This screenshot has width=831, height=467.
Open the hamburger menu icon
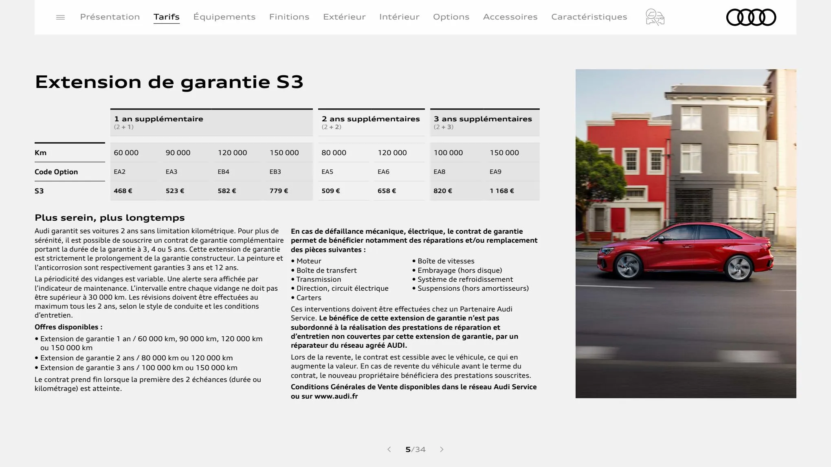pos(60,17)
